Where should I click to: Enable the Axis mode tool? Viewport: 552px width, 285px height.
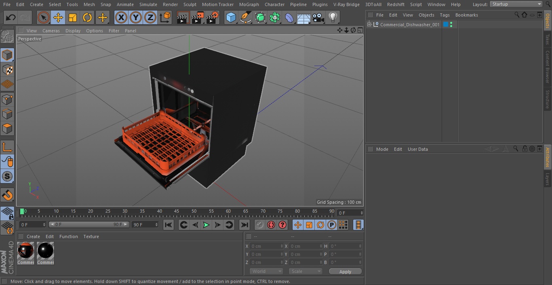[7, 147]
